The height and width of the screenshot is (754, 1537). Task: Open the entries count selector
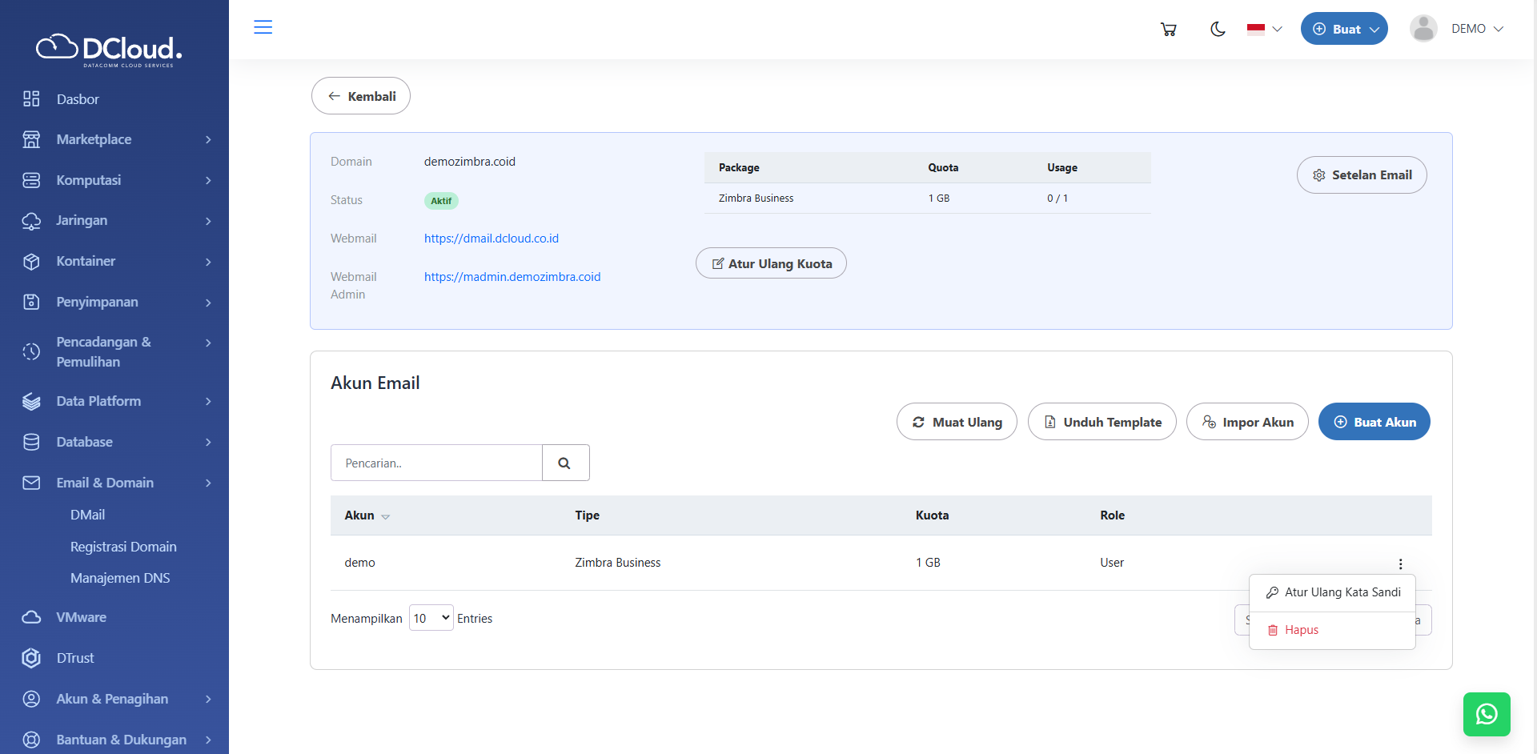431,618
